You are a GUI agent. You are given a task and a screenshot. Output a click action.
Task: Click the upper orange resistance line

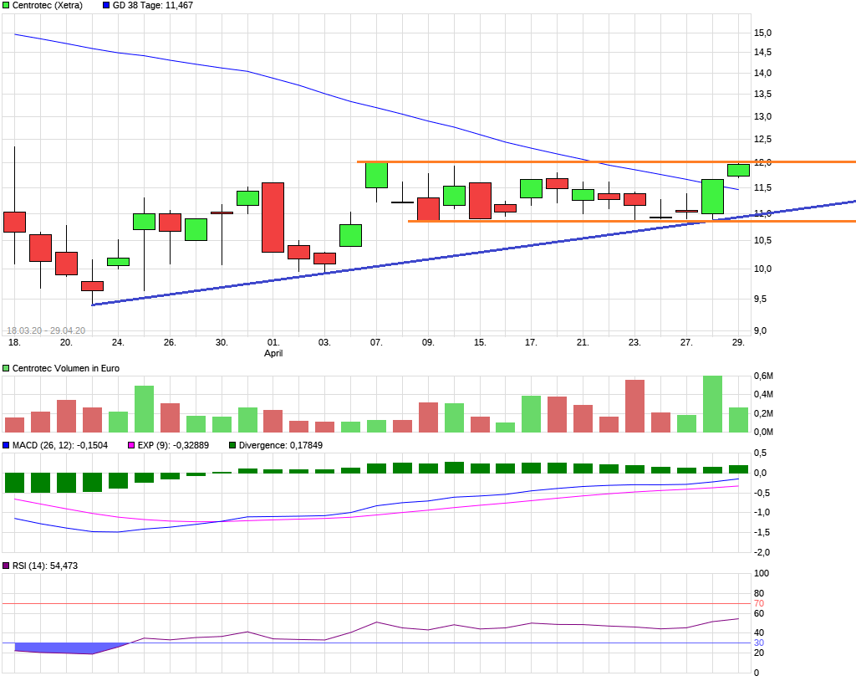[x=585, y=161]
